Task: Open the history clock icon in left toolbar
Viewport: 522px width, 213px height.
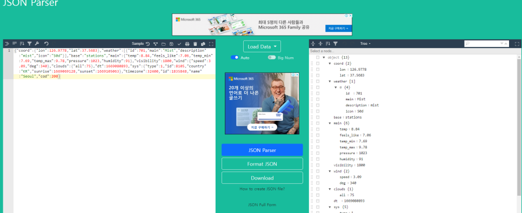Action: point(148,44)
